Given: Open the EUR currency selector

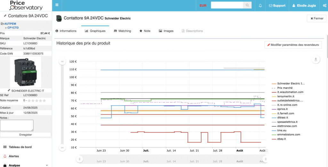Looking at the screenshot, I should 203,5.
